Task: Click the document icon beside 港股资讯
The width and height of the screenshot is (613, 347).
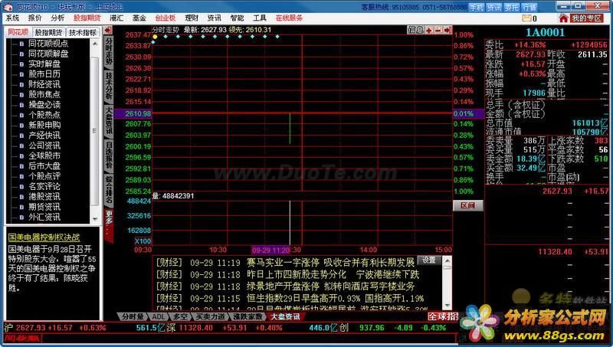Action: pyautogui.click(x=22, y=197)
